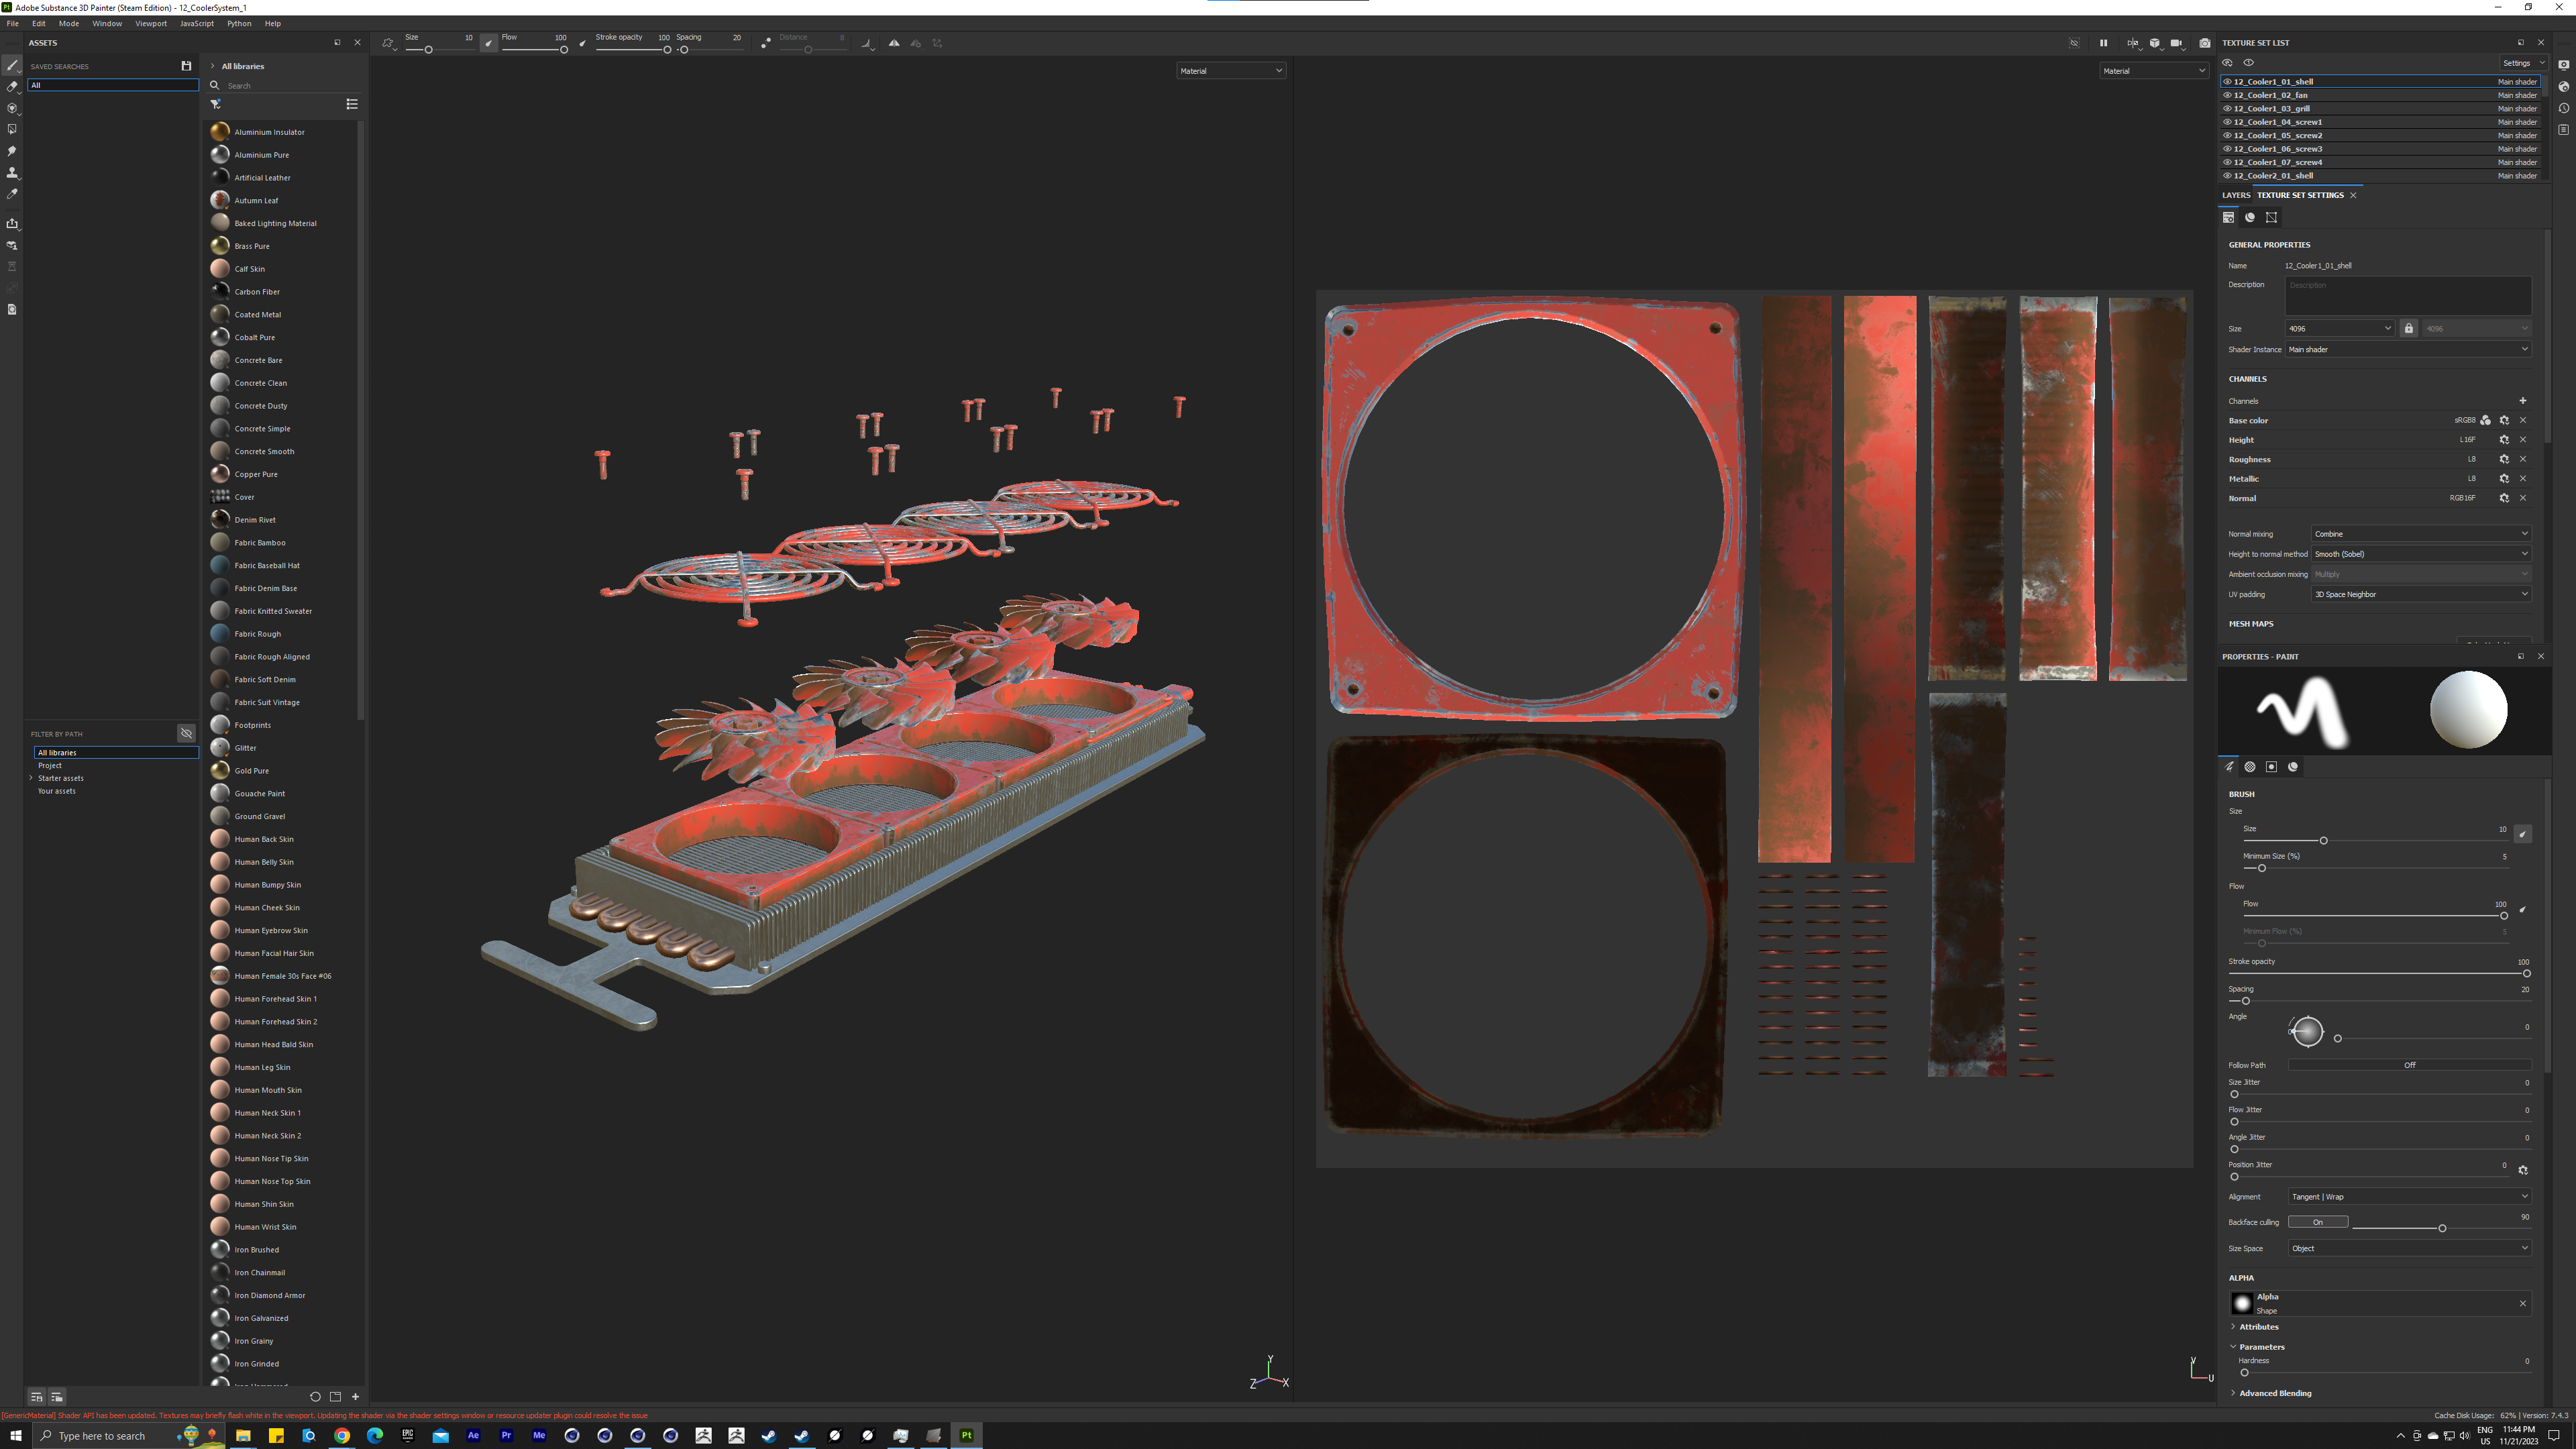This screenshot has width=2576, height=1449.
Task: Select the Smudge tool
Action: tap(12, 151)
